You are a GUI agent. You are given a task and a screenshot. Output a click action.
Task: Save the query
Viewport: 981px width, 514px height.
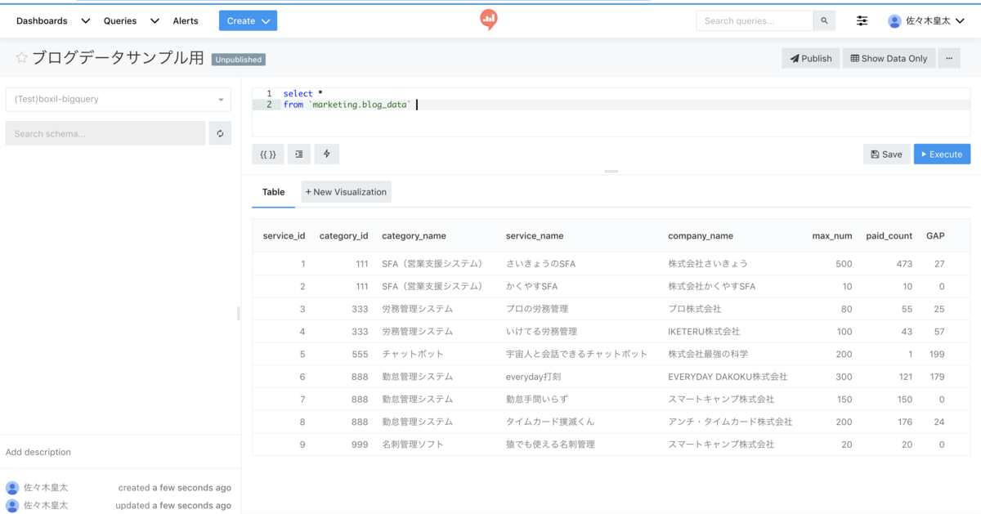pyautogui.click(x=886, y=154)
